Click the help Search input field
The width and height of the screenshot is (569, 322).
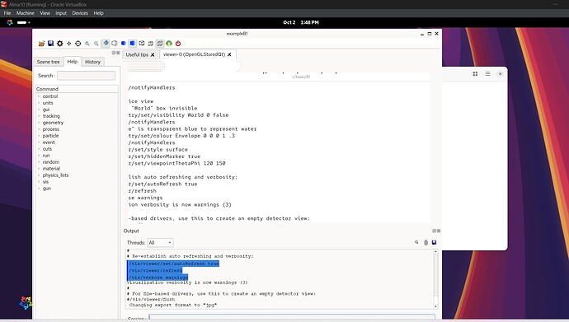[86, 75]
